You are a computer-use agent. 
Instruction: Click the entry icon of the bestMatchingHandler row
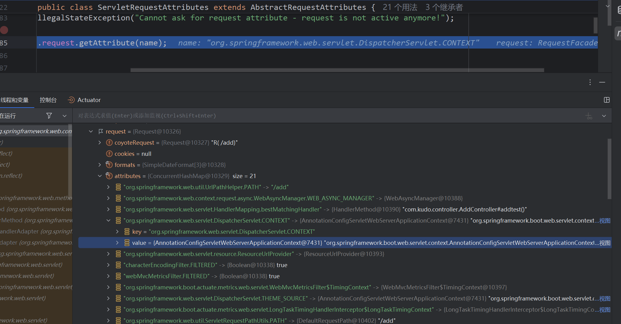118,209
